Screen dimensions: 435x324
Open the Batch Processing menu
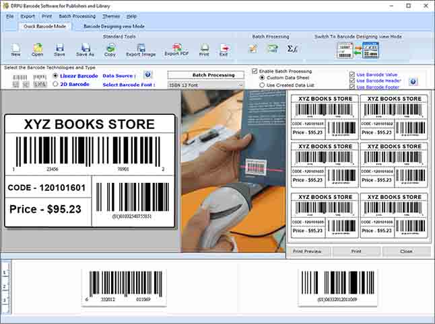click(x=77, y=16)
